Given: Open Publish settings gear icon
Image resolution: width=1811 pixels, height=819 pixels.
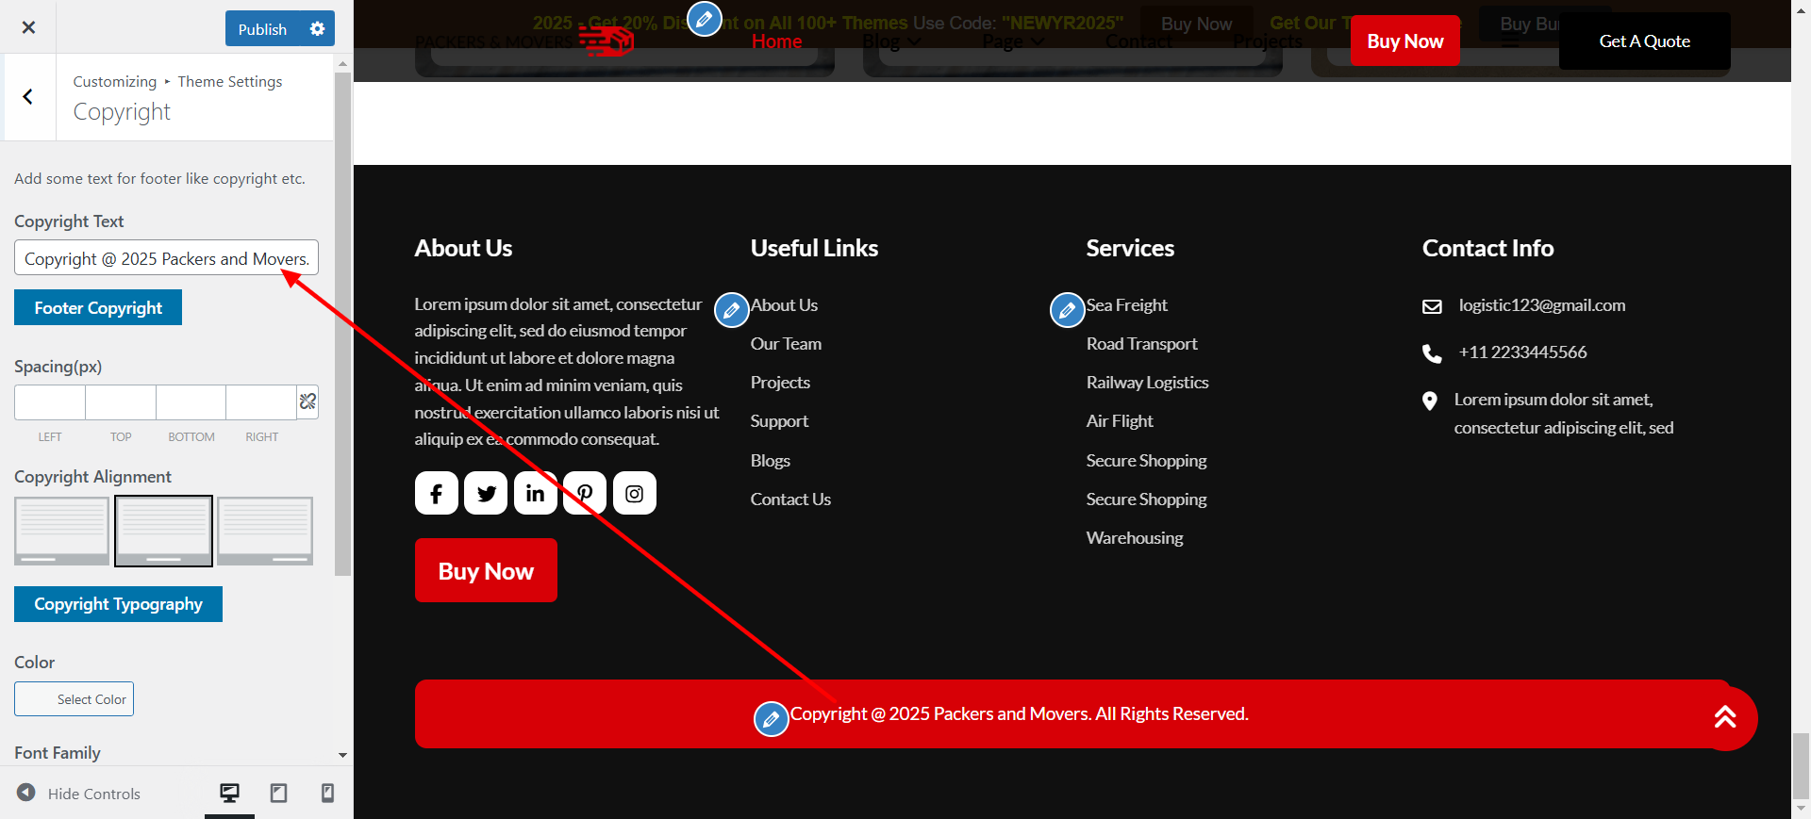Looking at the screenshot, I should click(x=317, y=29).
